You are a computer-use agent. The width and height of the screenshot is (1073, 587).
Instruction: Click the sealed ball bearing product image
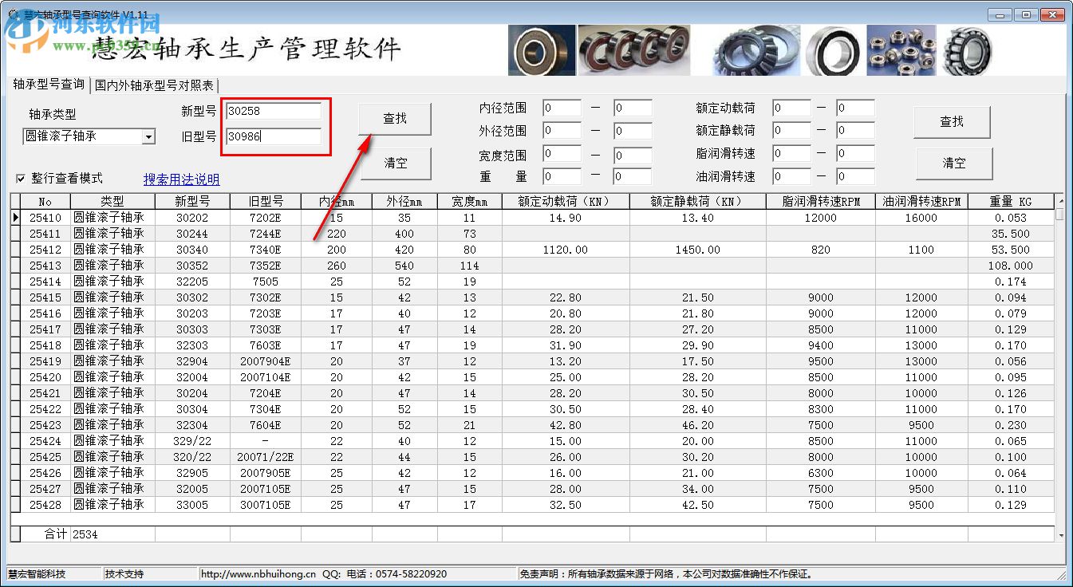coord(541,49)
